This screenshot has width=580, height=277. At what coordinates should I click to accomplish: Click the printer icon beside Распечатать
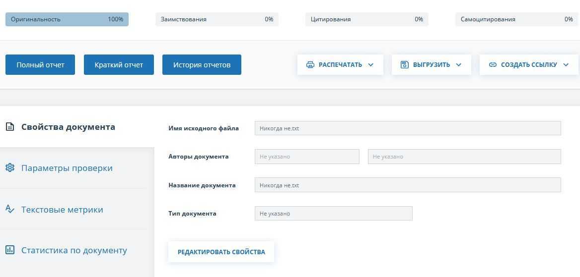point(310,65)
